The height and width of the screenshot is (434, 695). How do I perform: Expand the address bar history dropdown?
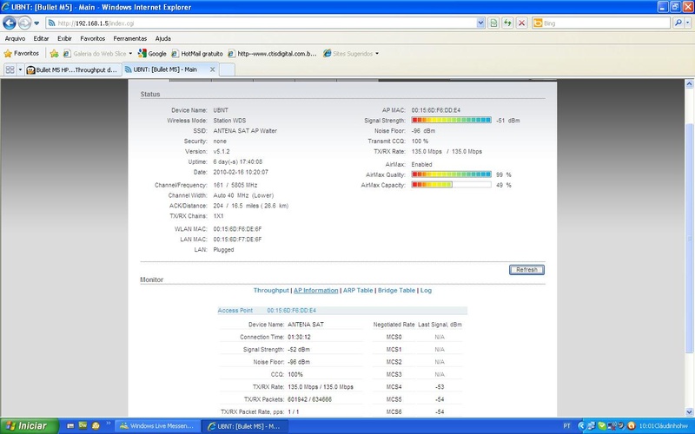point(480,23)
